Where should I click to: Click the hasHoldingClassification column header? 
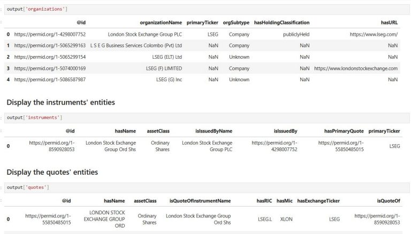click(x=281, y=22)
